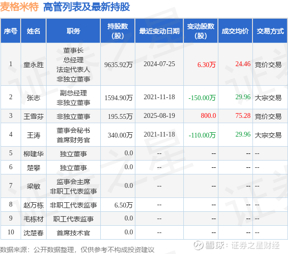Click the date 2024-07-25

coord(159,64)
